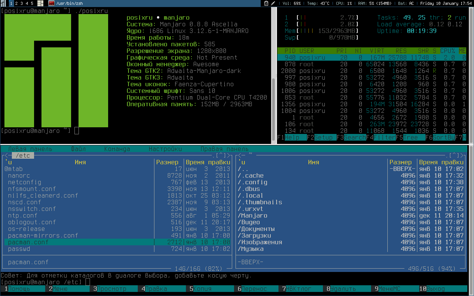Select the /usr/bin/zsh terminal icon in the tasklist
Image resolution: width=474 pixels, height=296 pixels.
[x=51, y=3]
